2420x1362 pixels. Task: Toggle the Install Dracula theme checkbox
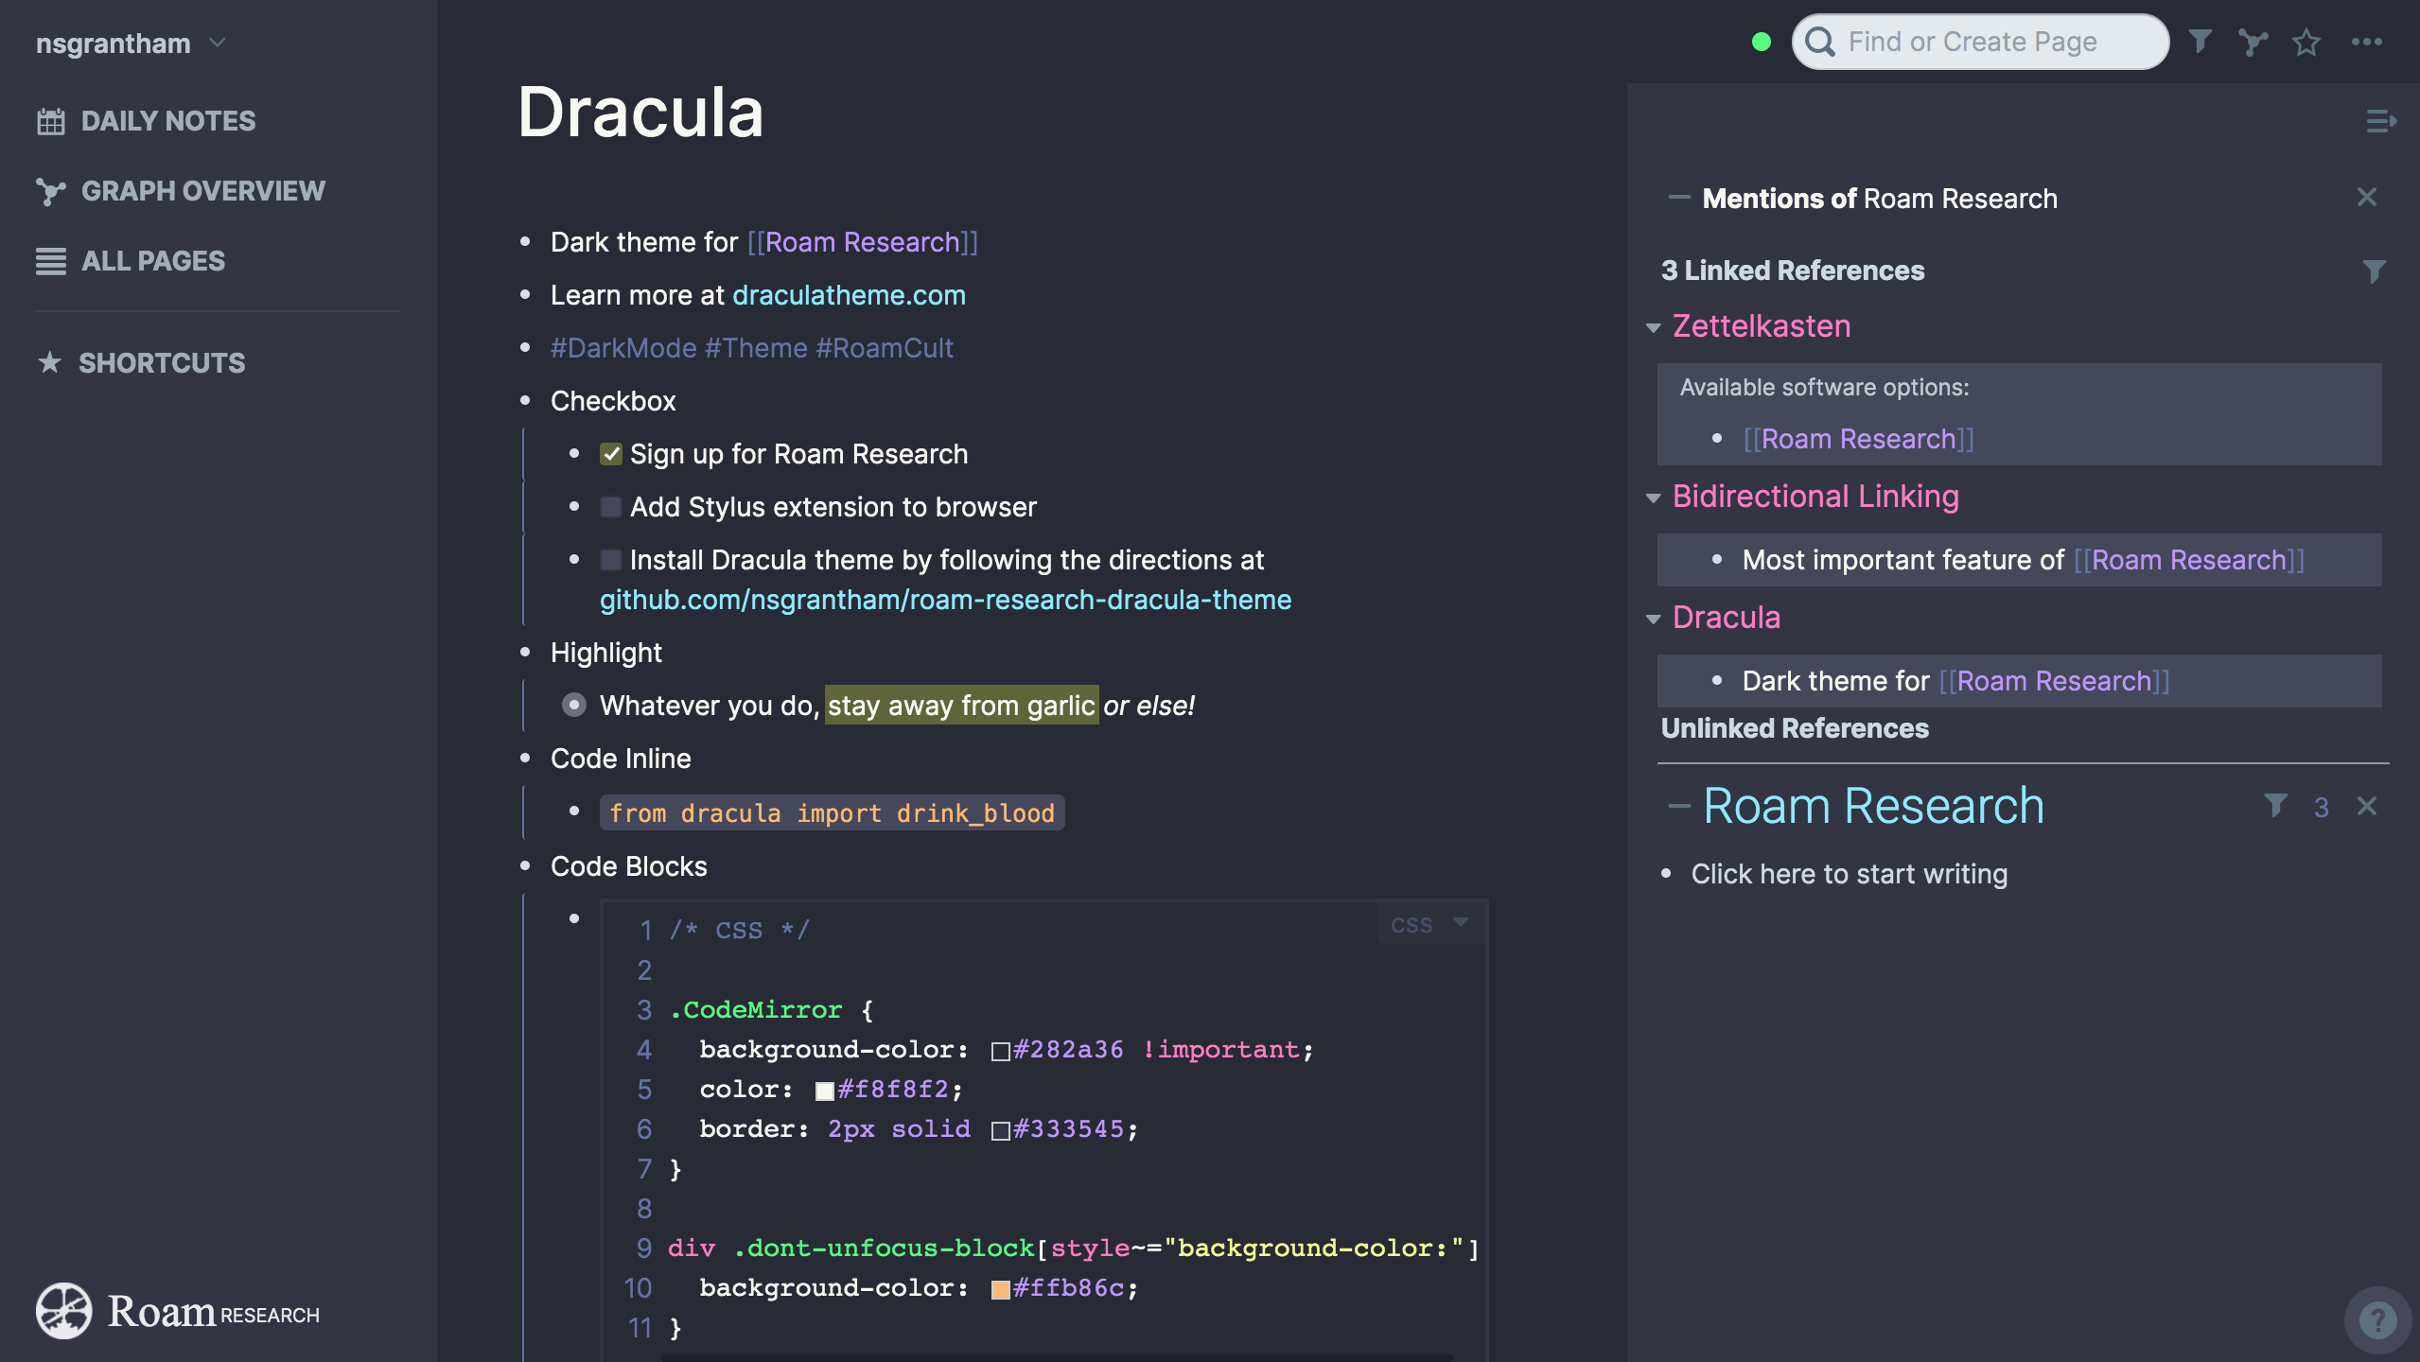610,560
